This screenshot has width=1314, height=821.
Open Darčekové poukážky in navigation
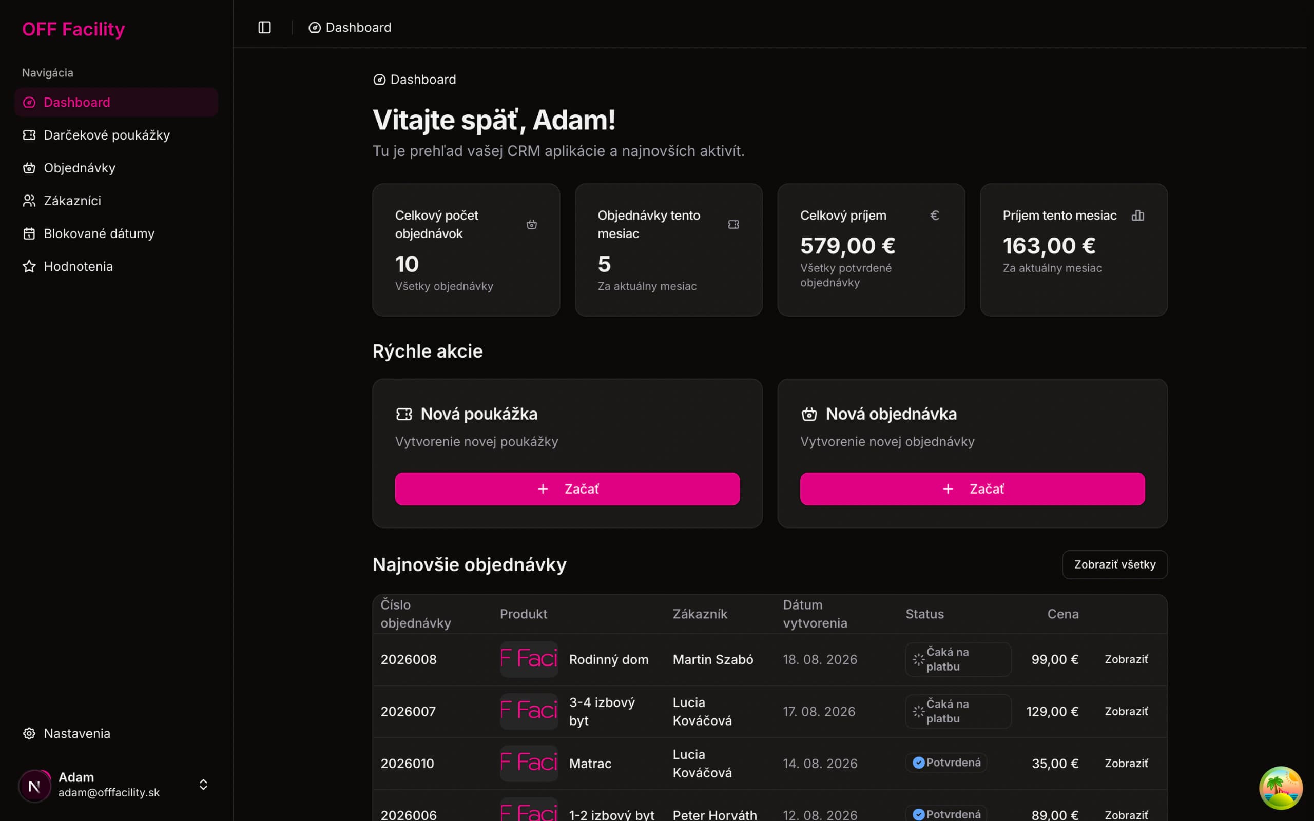click(x=116, y=134)
